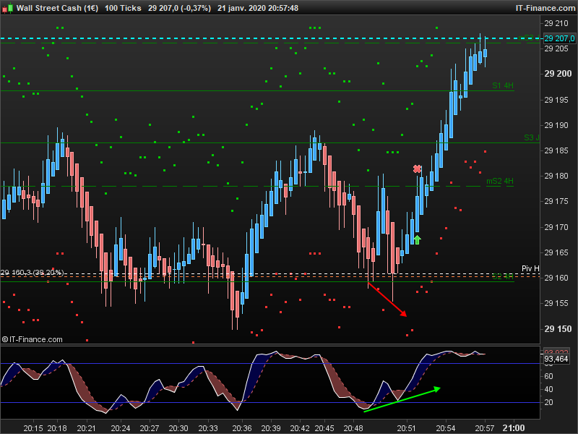578x434 pixels.
Task: Select the S1 4H support line label
Action: (x=503, y=85)
